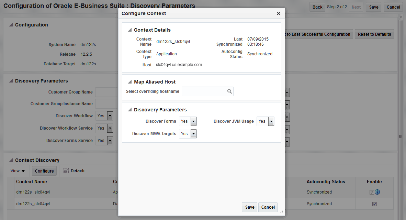The height and width of the screenshot is (220, 406).
Task: Click the 'Step 2 of 2' text
Action: pos(337,7)
